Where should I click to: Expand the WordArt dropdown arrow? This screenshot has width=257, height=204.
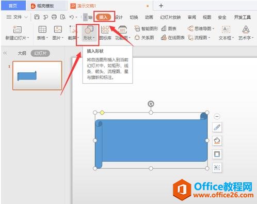click(252, 38)
